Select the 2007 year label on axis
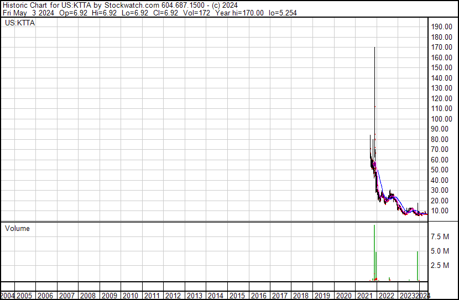 click(x=67, y=296)
